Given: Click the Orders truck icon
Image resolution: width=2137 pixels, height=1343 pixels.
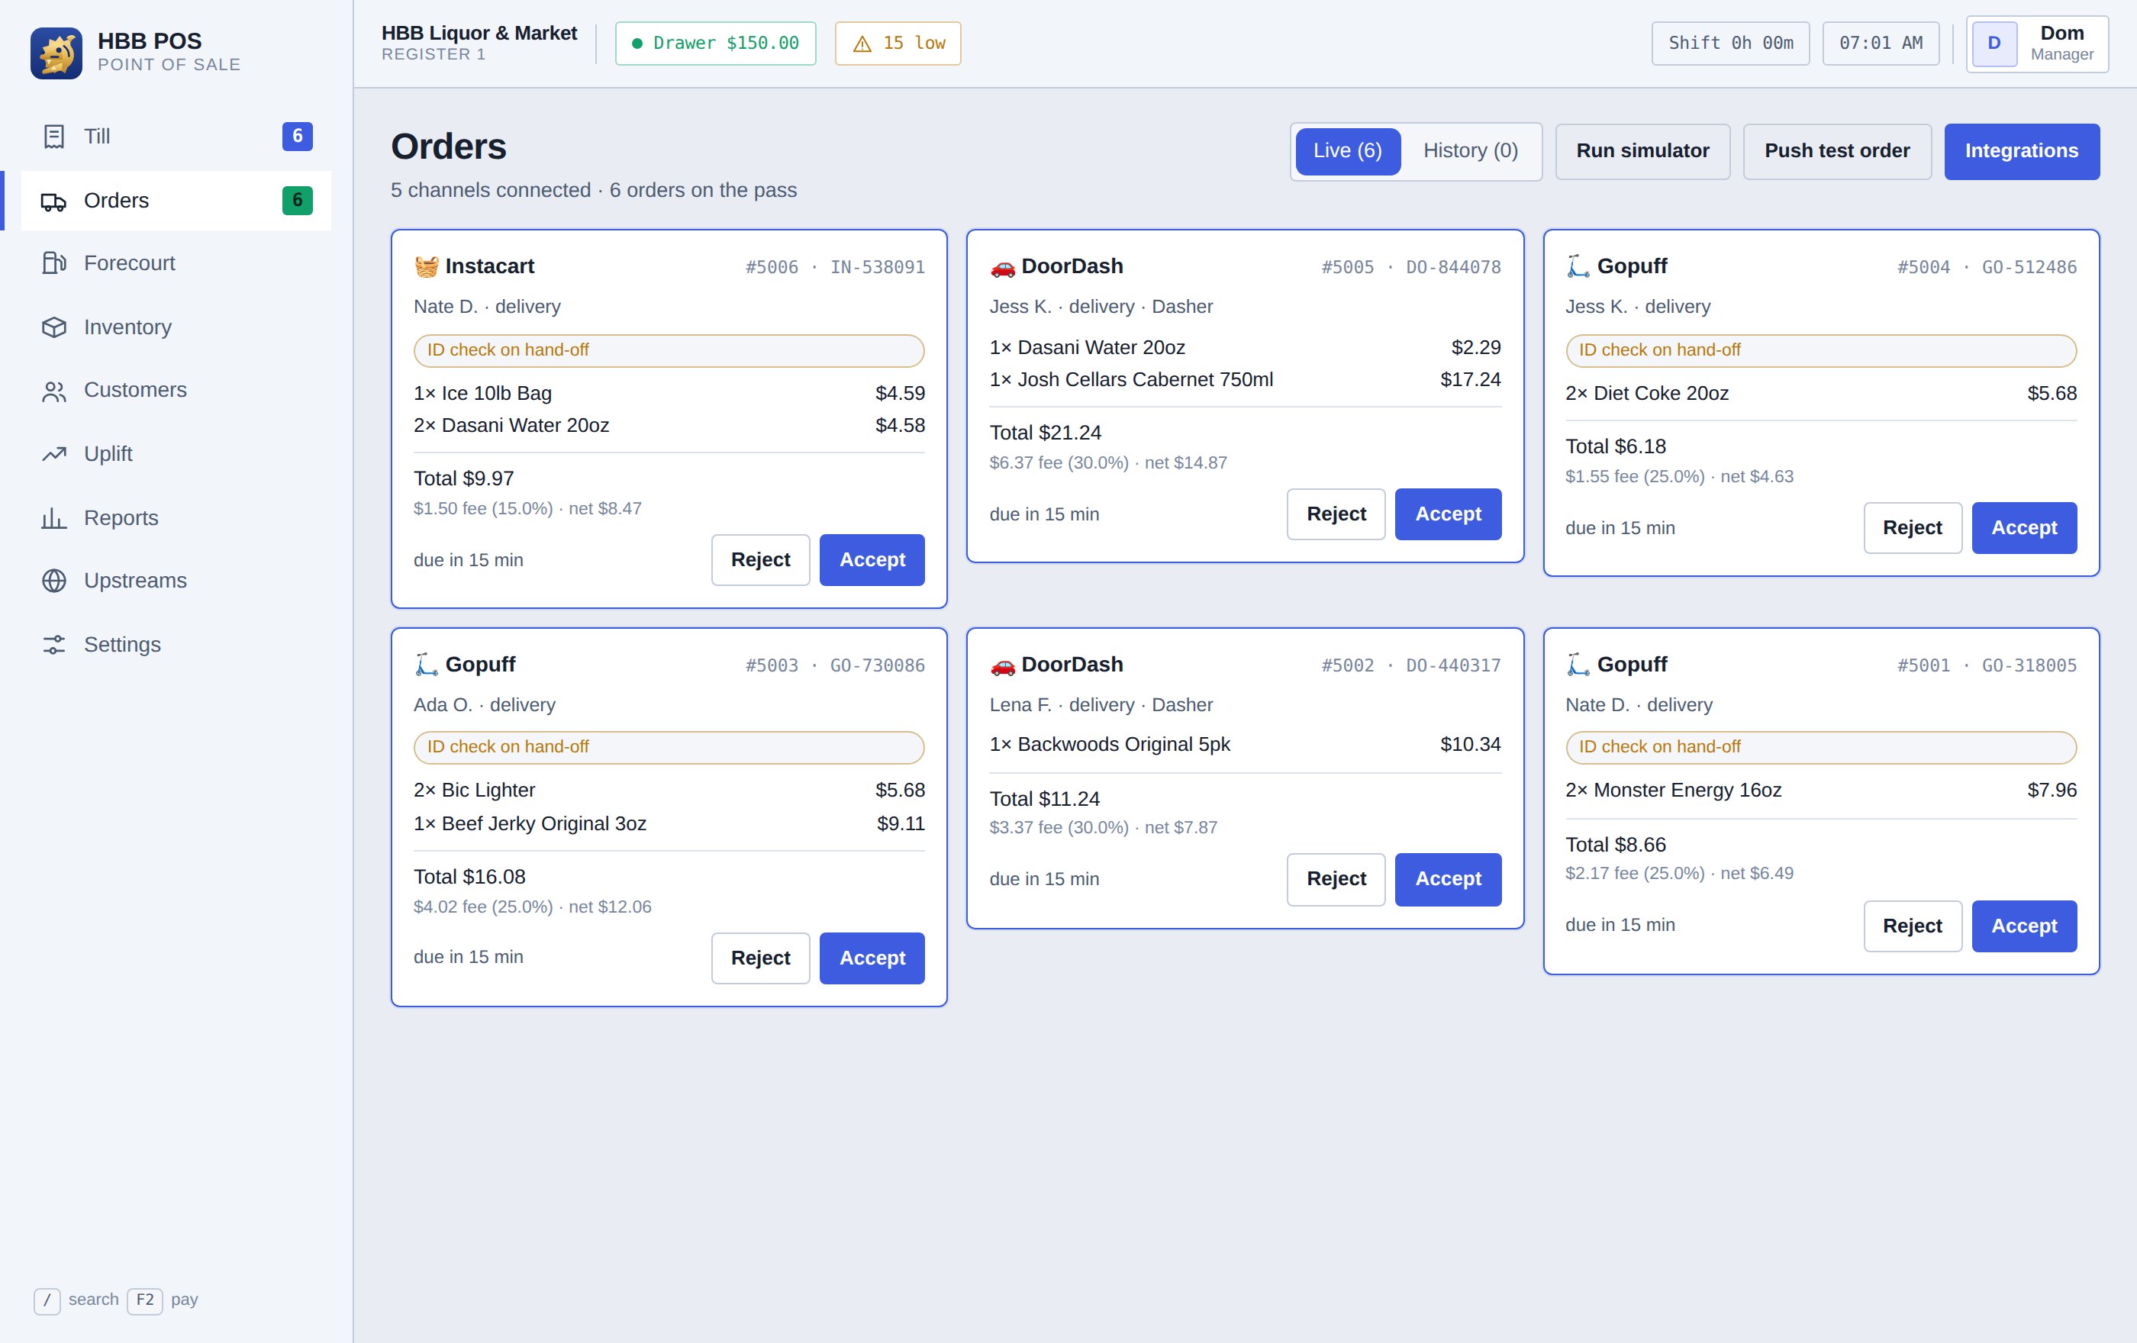Looking at the screenshot, I should pos(54,201).
